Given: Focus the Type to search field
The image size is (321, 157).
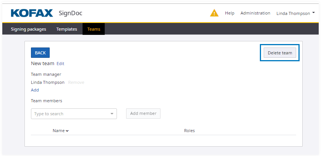Looking at the screenshot, I should pos(69,114).
